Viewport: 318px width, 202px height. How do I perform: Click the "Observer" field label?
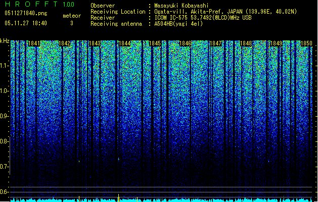103,6
